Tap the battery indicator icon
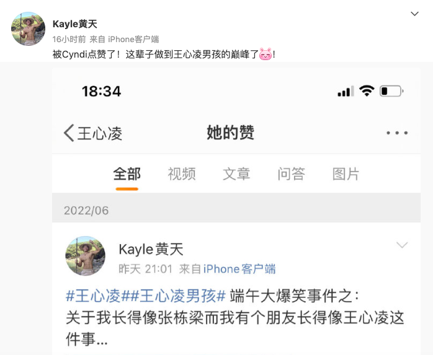Image resolution: width=433 pixels, height=355 pixels. 391,91
